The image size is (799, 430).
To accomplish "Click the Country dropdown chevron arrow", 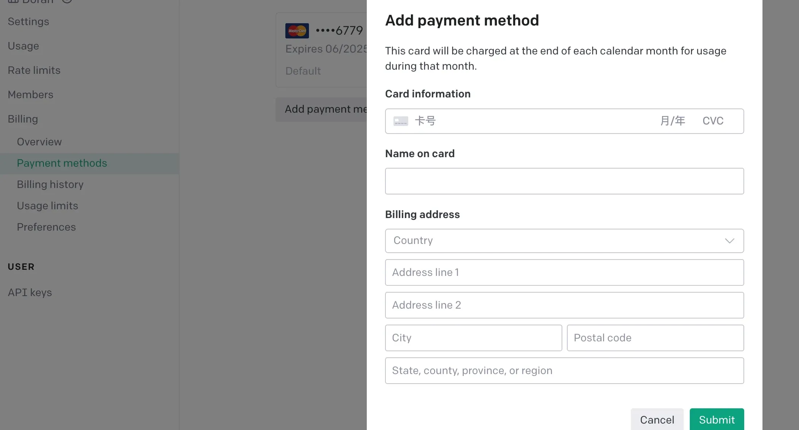I will click(x=729, y=241).
